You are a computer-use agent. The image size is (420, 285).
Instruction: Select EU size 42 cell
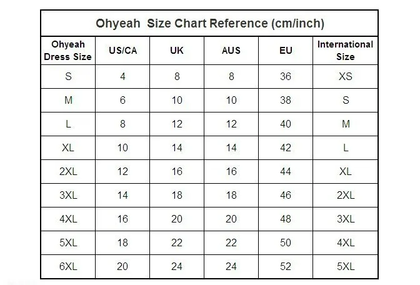[x=286, y=148]
